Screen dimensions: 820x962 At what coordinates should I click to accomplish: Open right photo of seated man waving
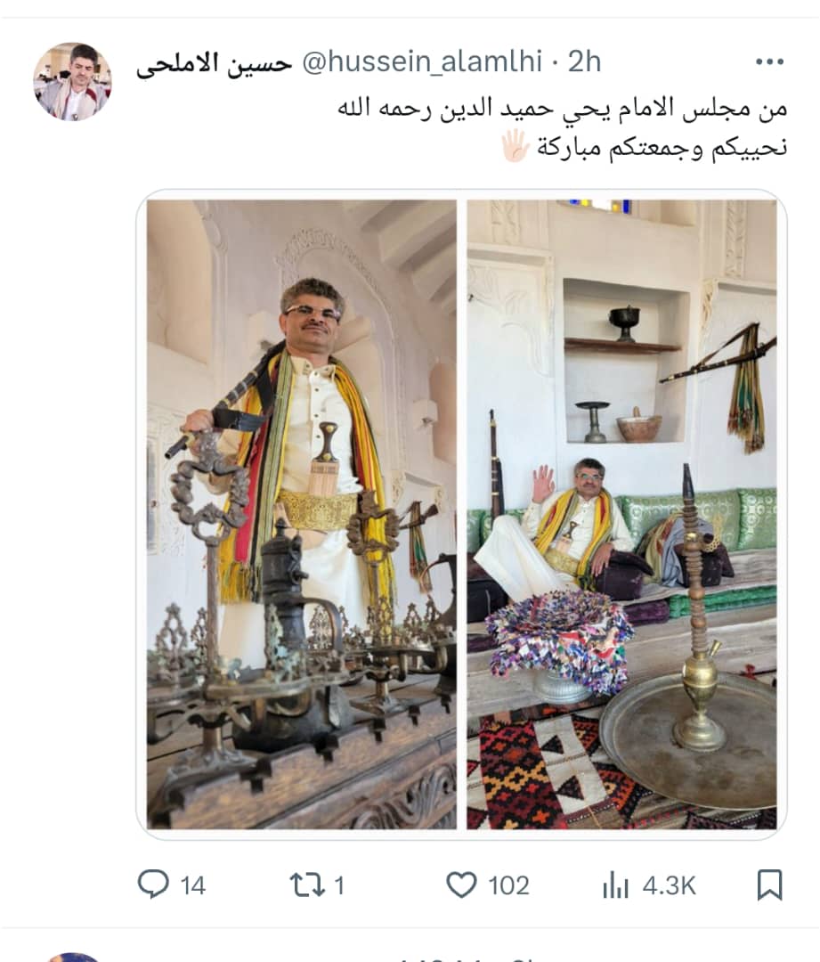coord(621,514)
